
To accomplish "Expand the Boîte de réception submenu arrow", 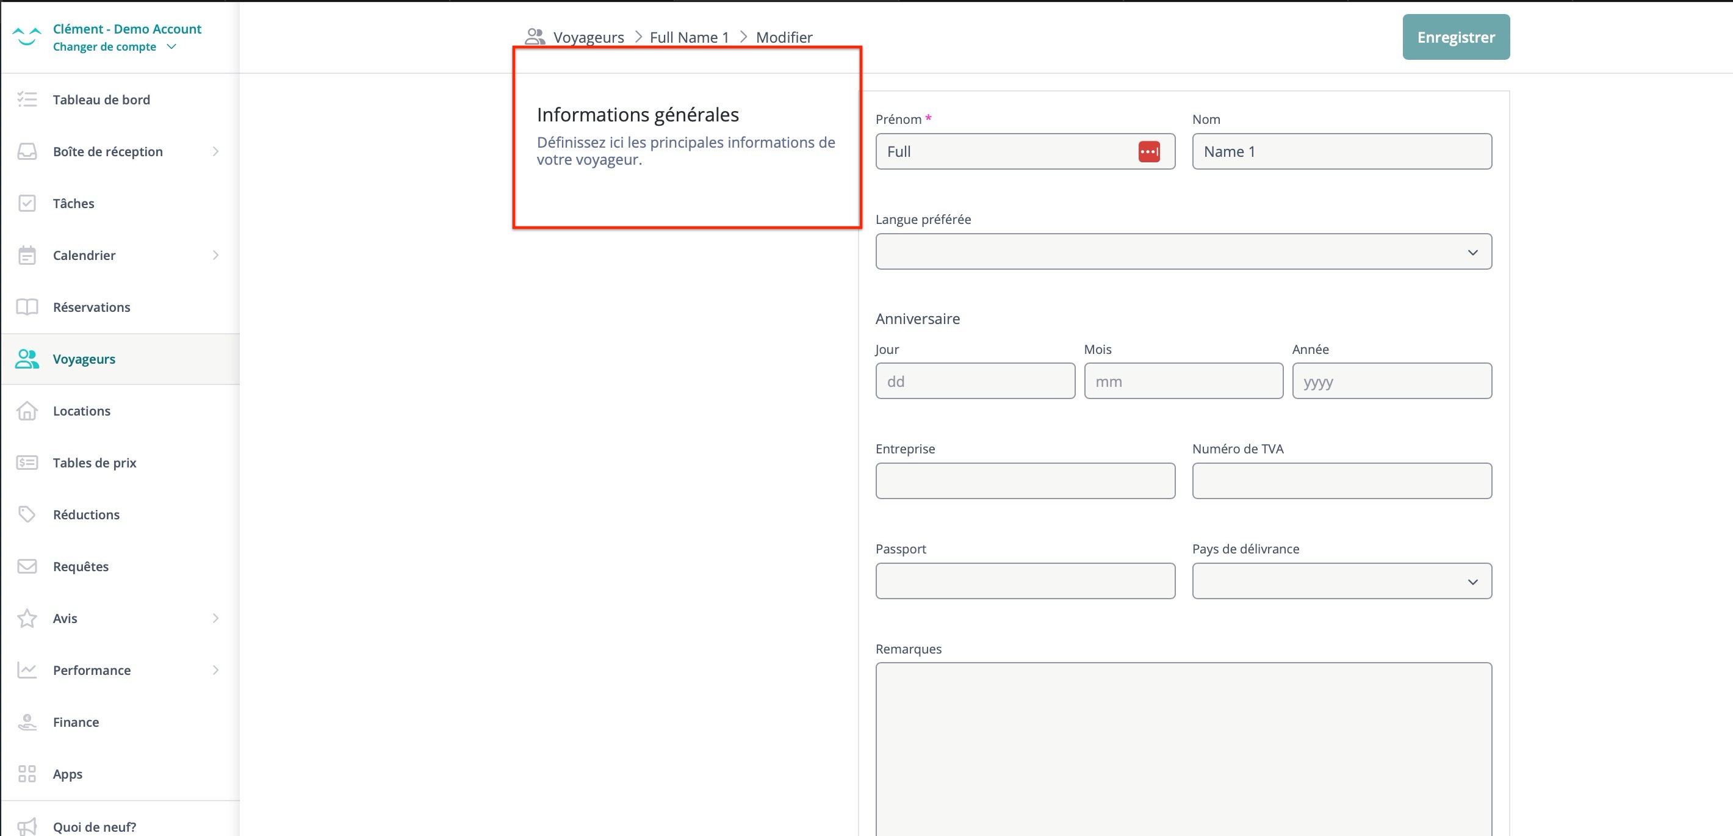I will tap(215, 151).
